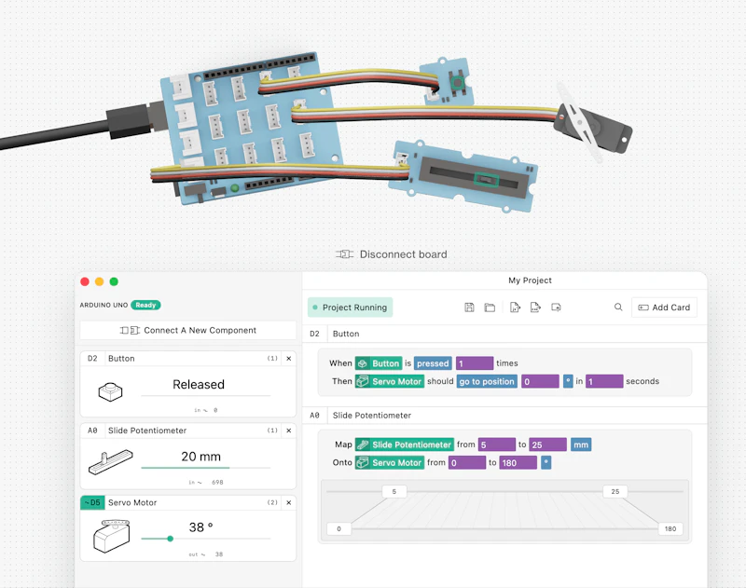Click the A0 Slide Potentiometer sidebar header
This screenshot has width=746, height=588.
pos(188,431)
